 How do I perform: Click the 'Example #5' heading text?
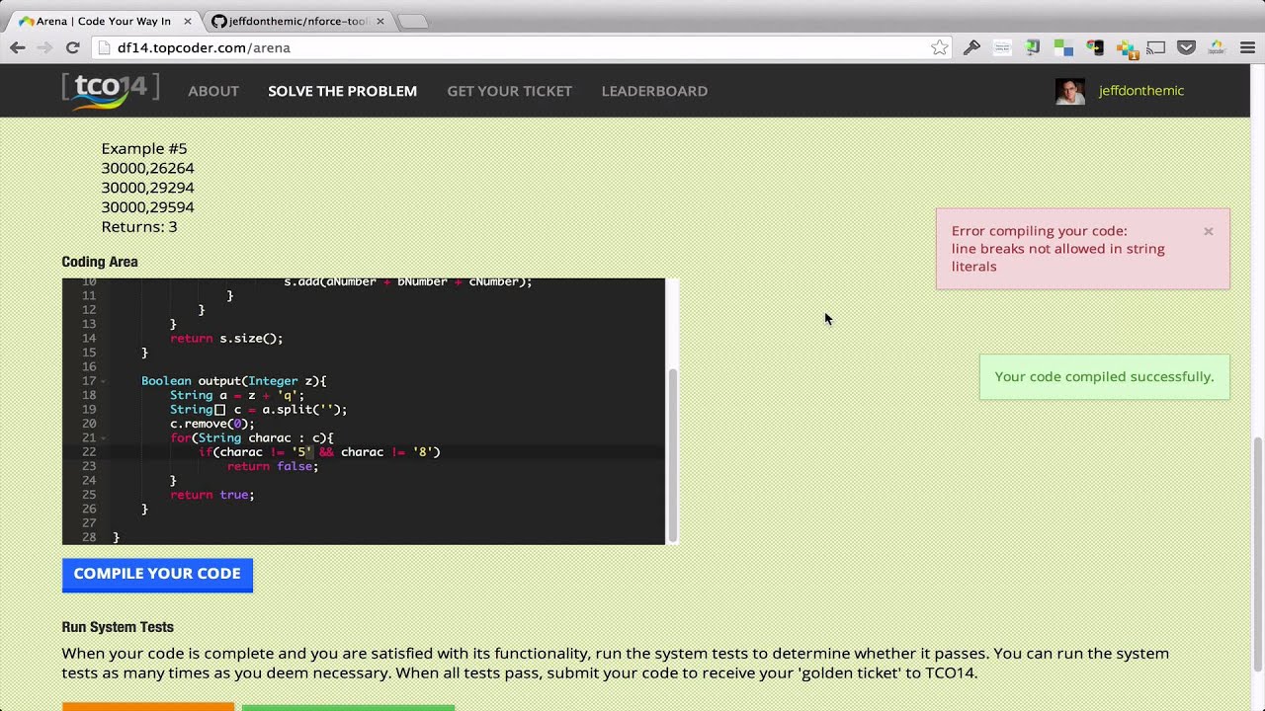(143, 148)
